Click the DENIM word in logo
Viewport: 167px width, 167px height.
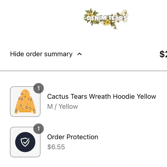point(96,18)
